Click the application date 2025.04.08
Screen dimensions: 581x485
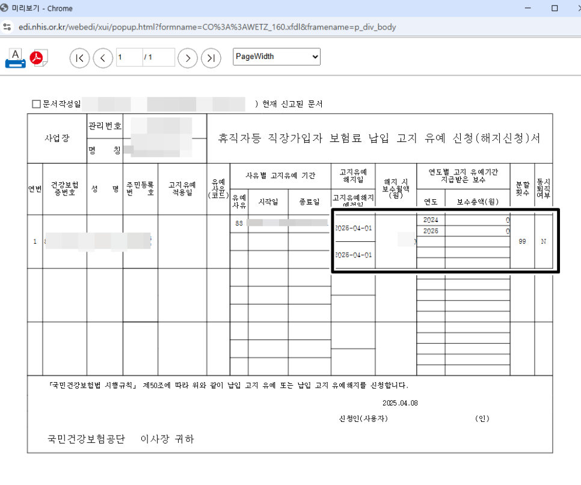click(400, 403)
